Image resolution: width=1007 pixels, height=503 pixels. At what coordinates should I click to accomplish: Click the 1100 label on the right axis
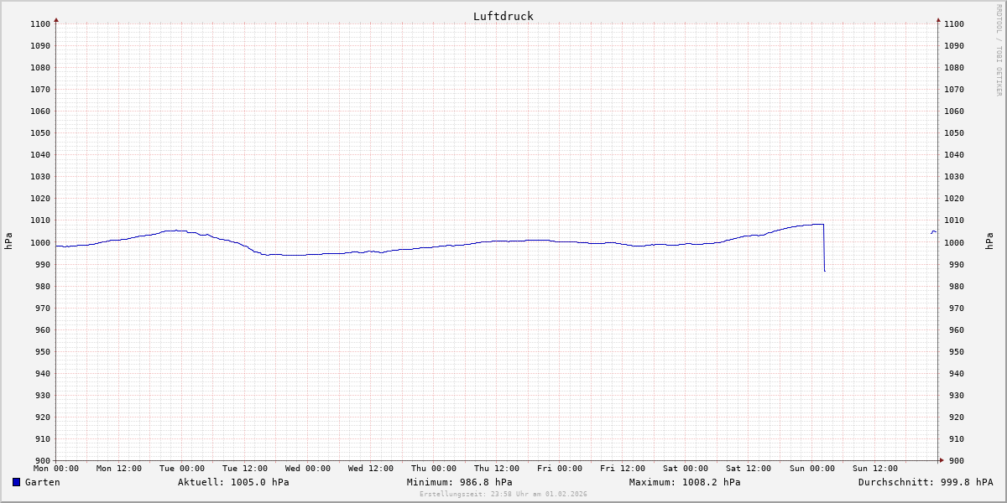coord(954,24)
